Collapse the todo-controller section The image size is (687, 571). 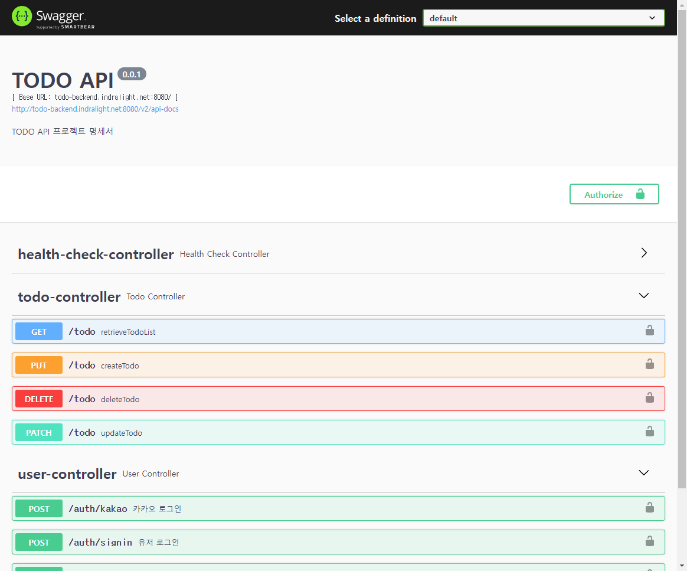click(643, 295)
